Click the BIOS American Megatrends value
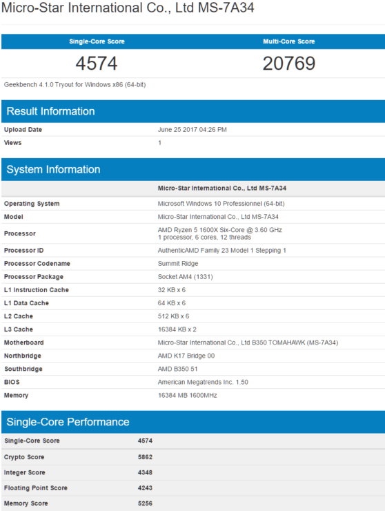Screen dimensions: 385x511 coord(203,382)
